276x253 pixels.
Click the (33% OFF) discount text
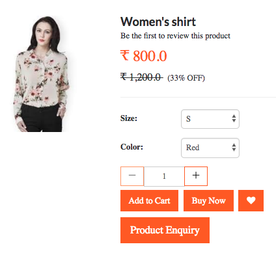(x=186, y=77)
